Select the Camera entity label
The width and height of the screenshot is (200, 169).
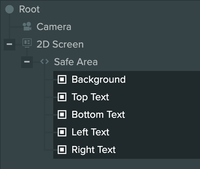[54, 27]
